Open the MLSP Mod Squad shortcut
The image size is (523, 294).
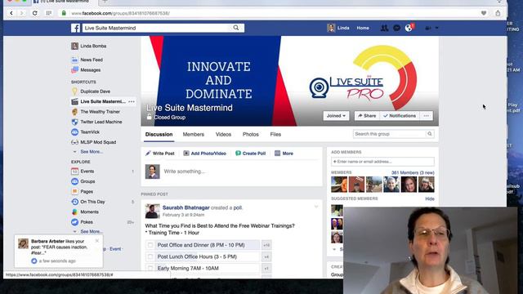pos(98,142)
